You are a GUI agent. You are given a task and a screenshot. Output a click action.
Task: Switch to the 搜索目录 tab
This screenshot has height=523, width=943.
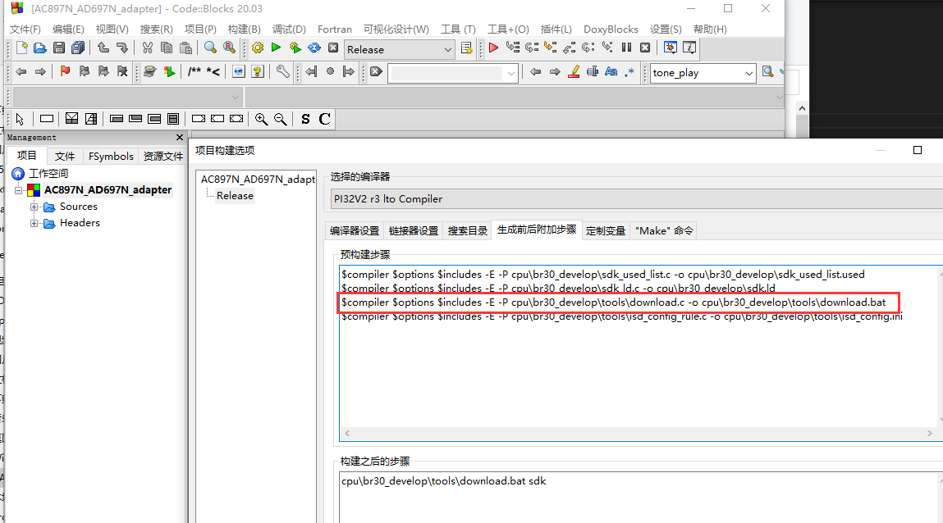point(467,230)
